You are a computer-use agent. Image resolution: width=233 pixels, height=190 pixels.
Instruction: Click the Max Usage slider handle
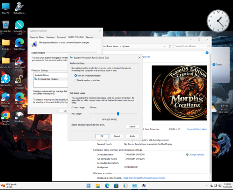(118, 114)
